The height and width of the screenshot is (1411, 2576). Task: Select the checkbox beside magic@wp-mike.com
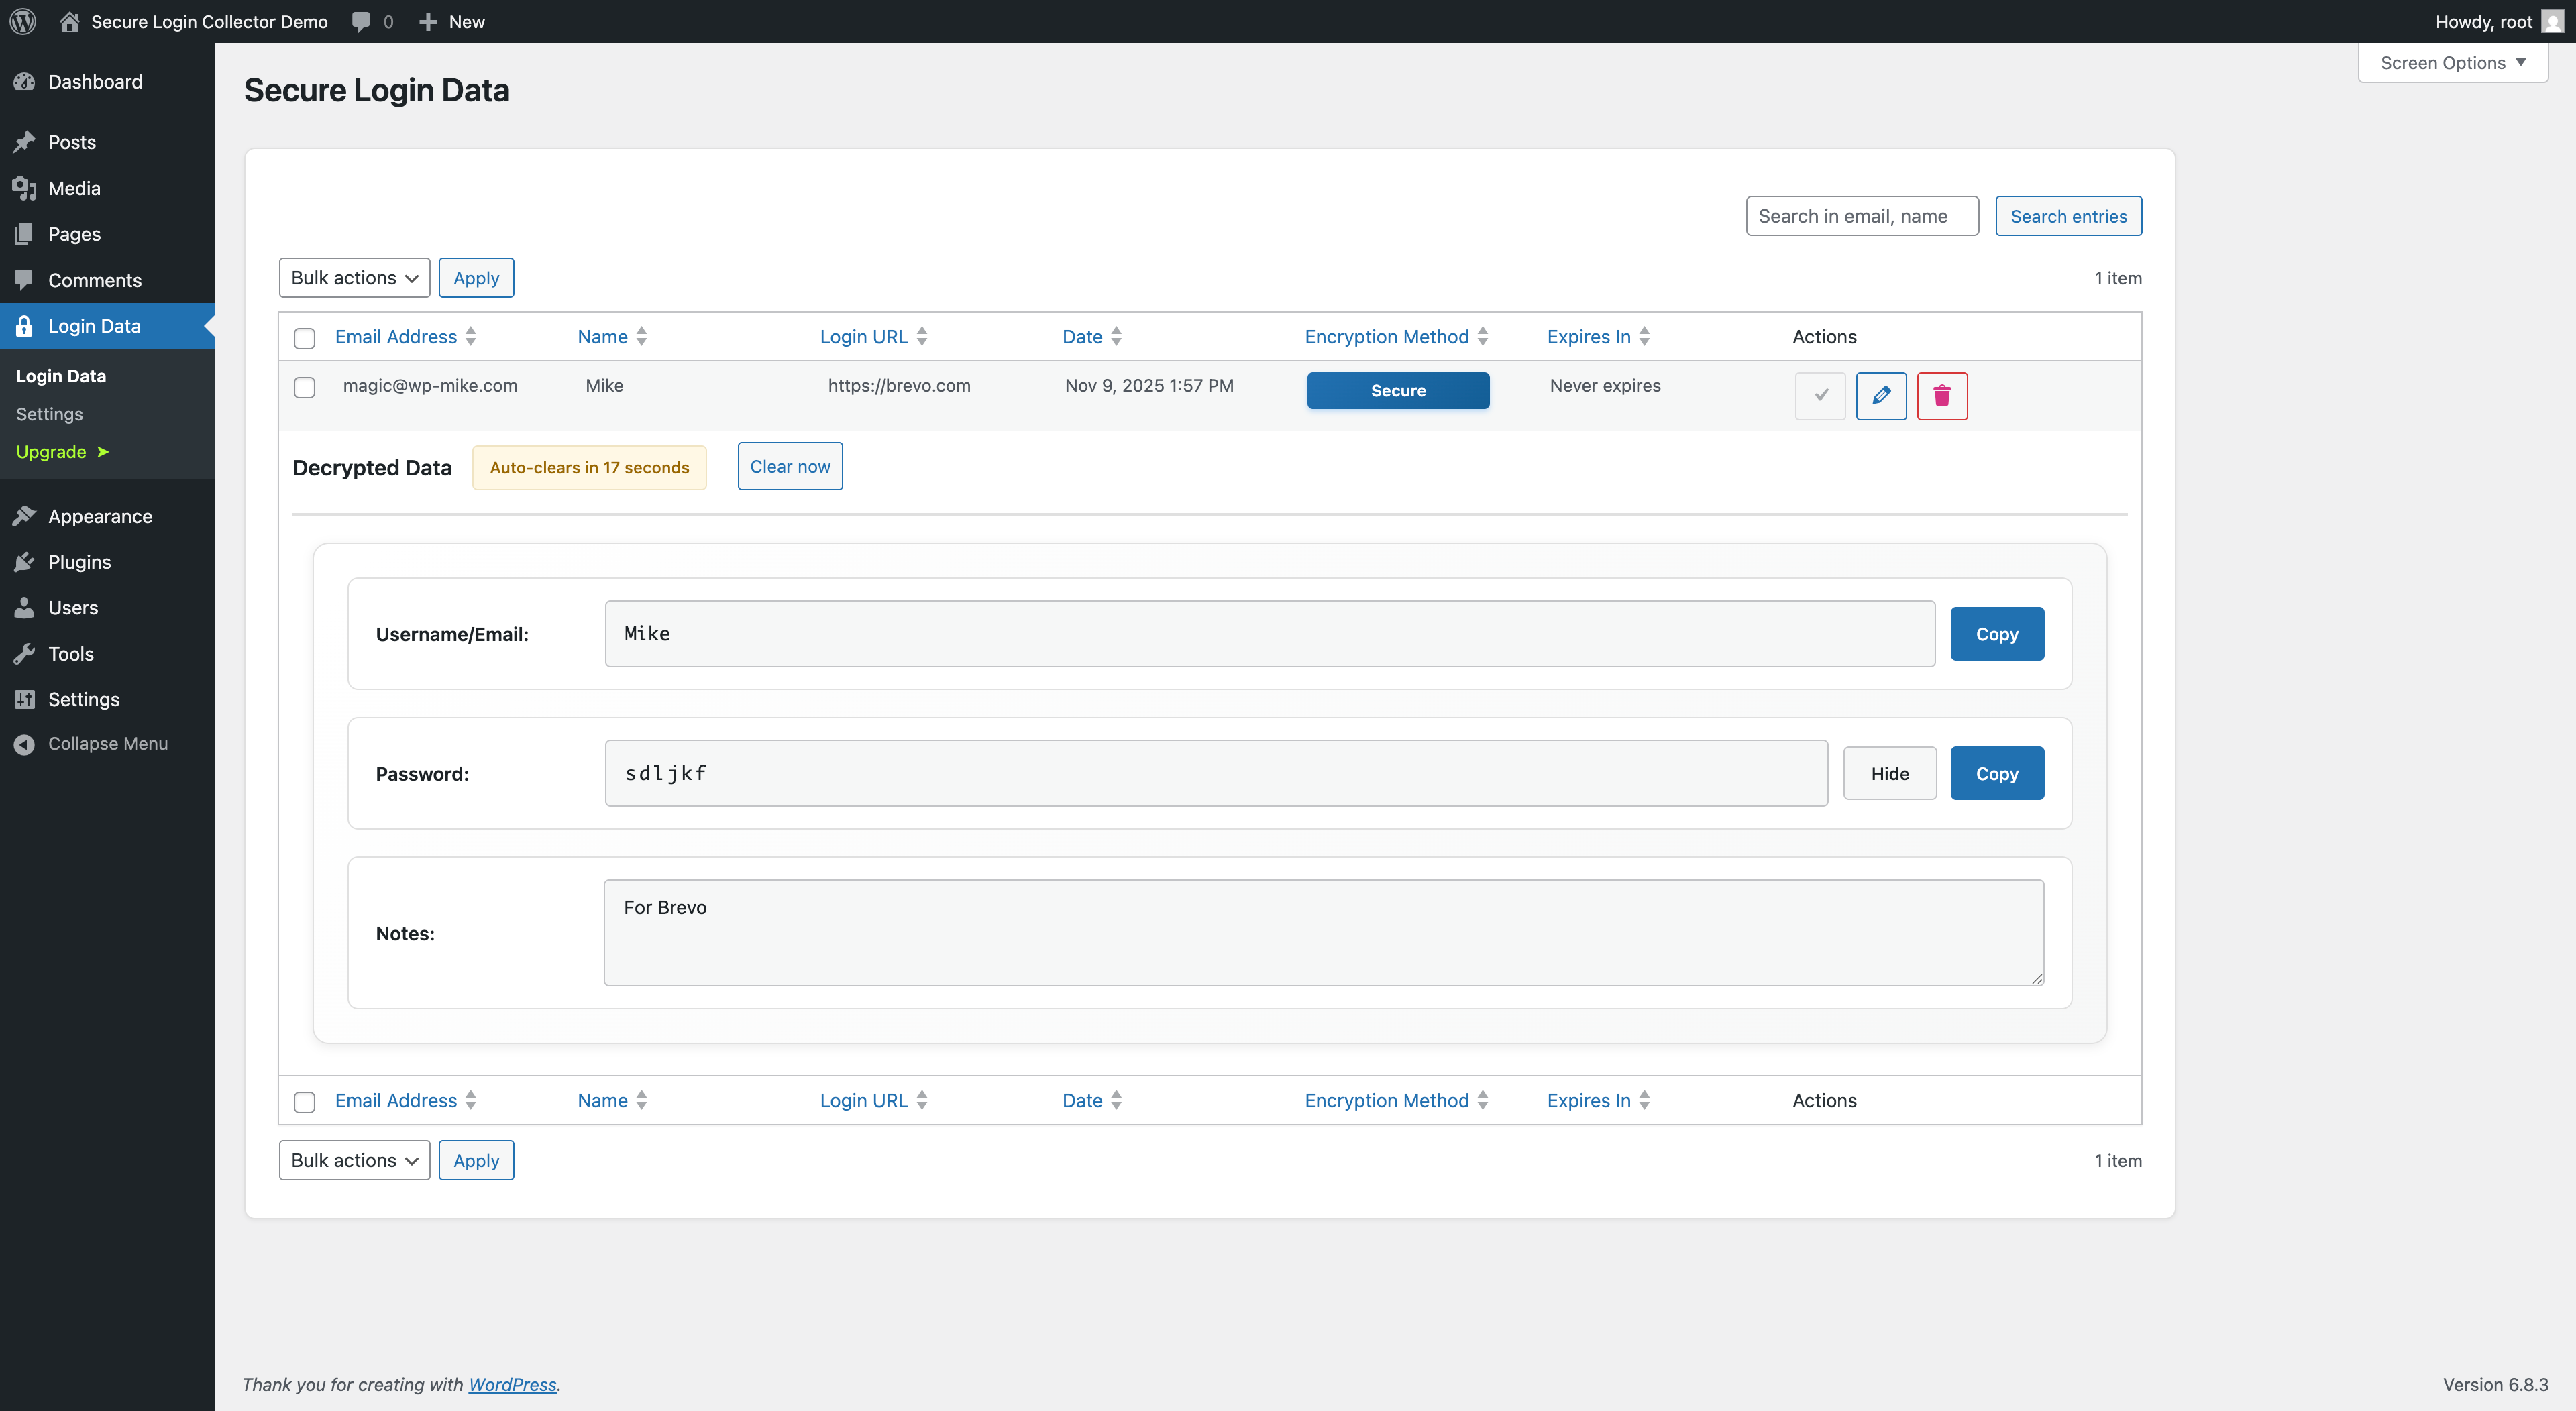click(304, 387)
